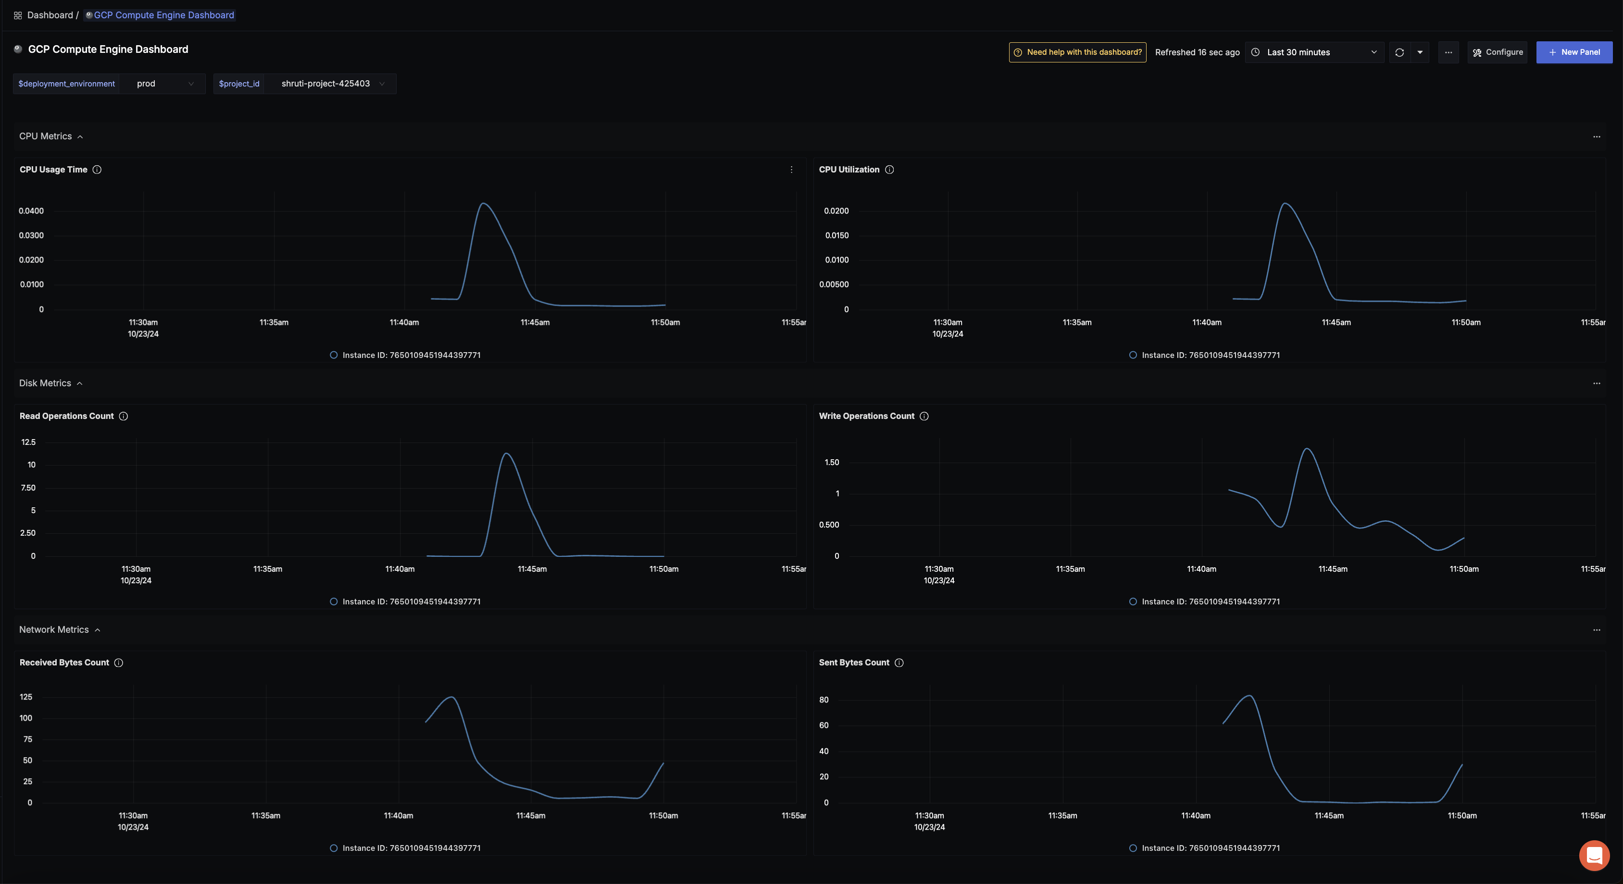Open info icon for CPU Usage Time
Viewport: 1623px width, 884px height.
pyautogui.click(x=97, y=170)
